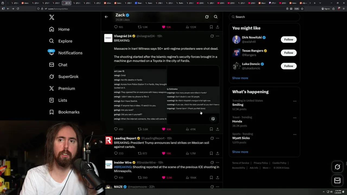
Task: Open the Premium page
Action: point(62,88)
